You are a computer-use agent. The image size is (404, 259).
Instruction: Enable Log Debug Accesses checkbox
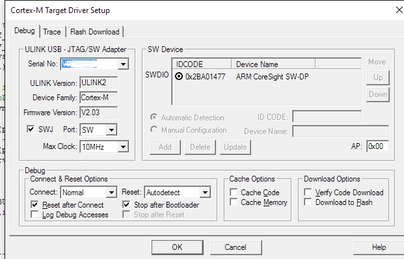(34, 214)
